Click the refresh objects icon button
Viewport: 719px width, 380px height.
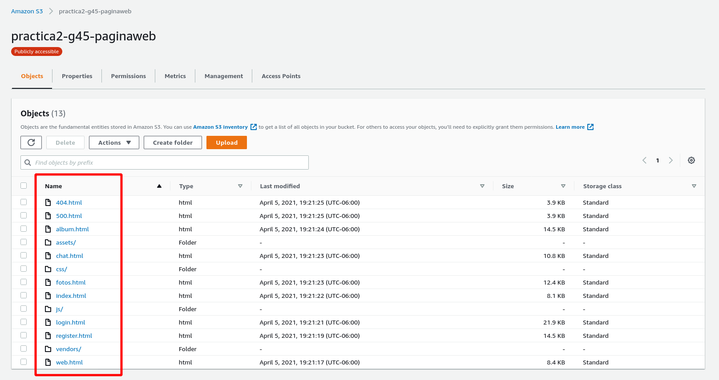point(31,142)
